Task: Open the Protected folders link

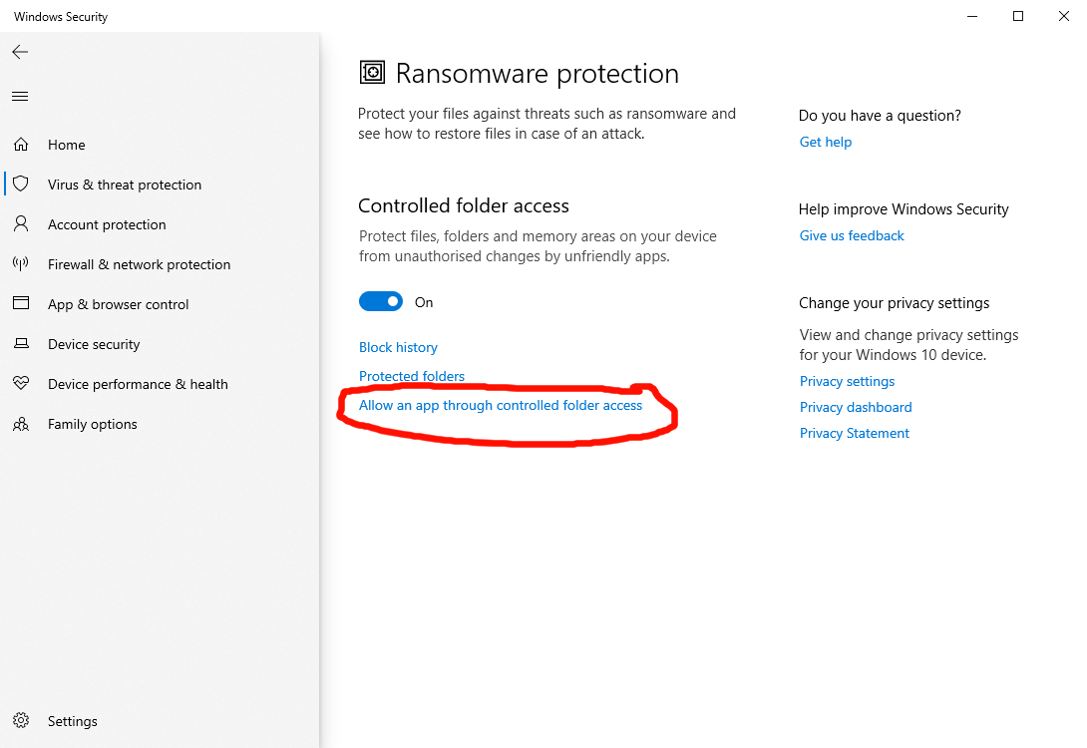Action: coord(412,376)
